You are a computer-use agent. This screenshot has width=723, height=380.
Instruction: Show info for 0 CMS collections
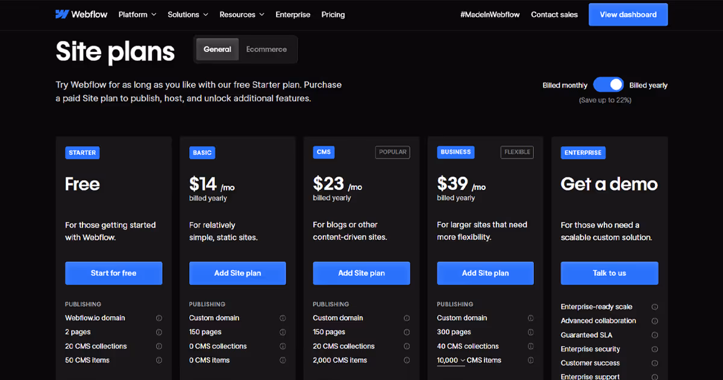pyautogui.click(x=283, y=346)
